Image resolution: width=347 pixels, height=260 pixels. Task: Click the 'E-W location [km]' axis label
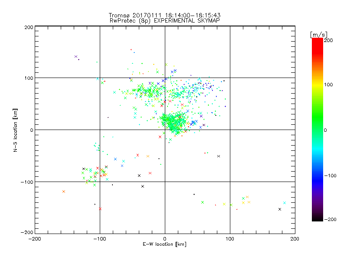(164, 244)
